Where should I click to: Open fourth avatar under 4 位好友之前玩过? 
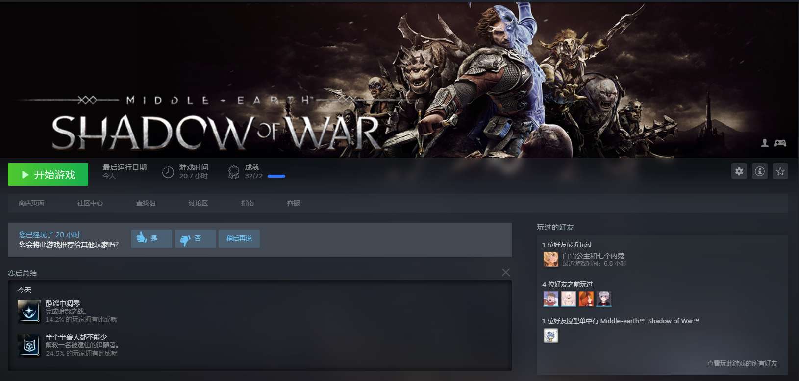click(604, 299)
